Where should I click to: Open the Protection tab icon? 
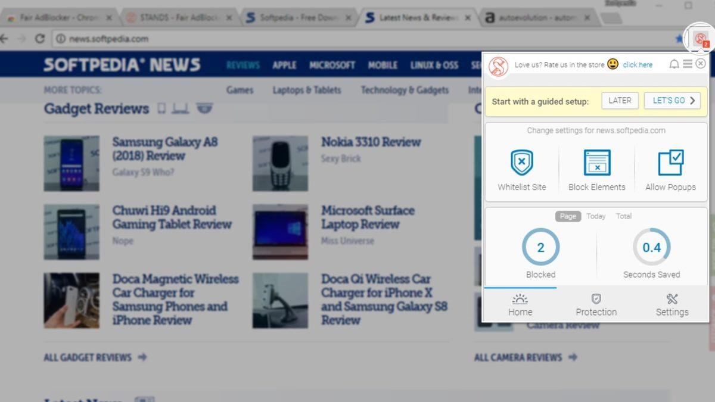click(596, 299)
